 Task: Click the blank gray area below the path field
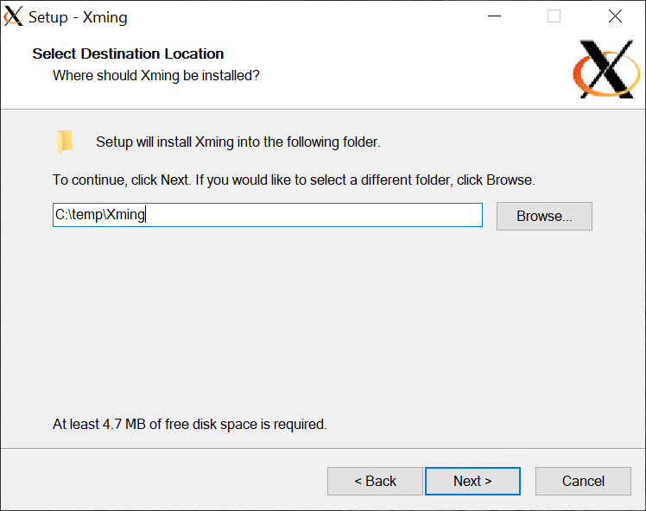321,321
